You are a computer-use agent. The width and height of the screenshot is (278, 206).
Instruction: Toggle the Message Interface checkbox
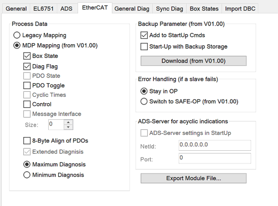[27, 114]
